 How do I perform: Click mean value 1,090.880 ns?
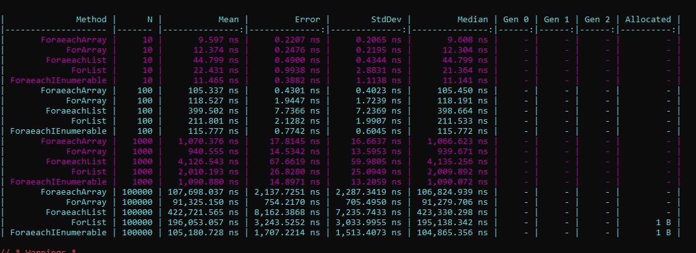click(208, 182)
